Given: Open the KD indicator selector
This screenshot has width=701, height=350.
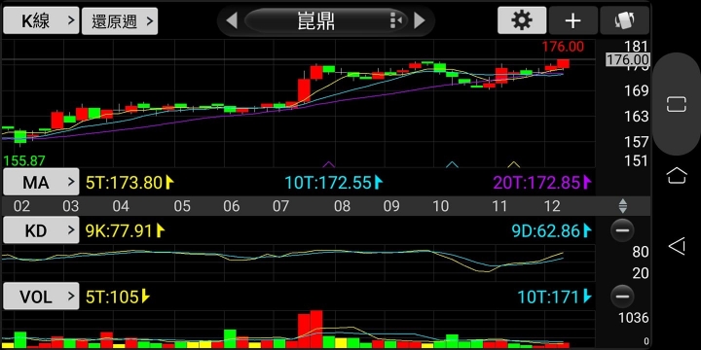Looking at the screenshot, I should 41,230.
